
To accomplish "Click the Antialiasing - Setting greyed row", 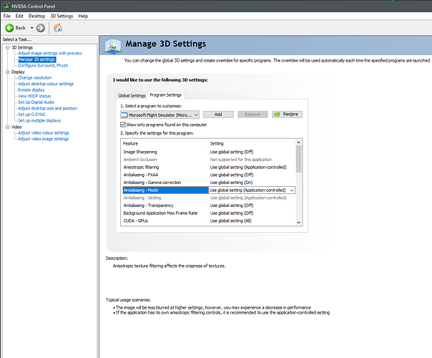I will pyautogui.click(x=209, y=198).
